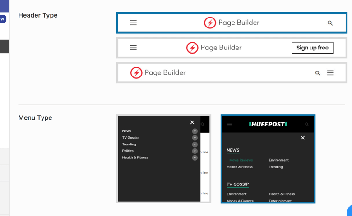Image resolution: width=352 pixels, height=216 pixels.
Task: Click the hamburger icon in the second header option
Action: (x=133, y=48)
